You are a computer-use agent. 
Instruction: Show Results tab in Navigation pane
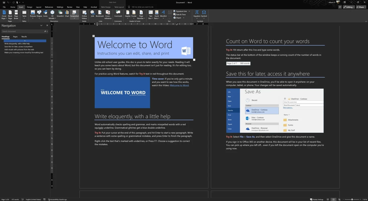click(x=24, y=37)
